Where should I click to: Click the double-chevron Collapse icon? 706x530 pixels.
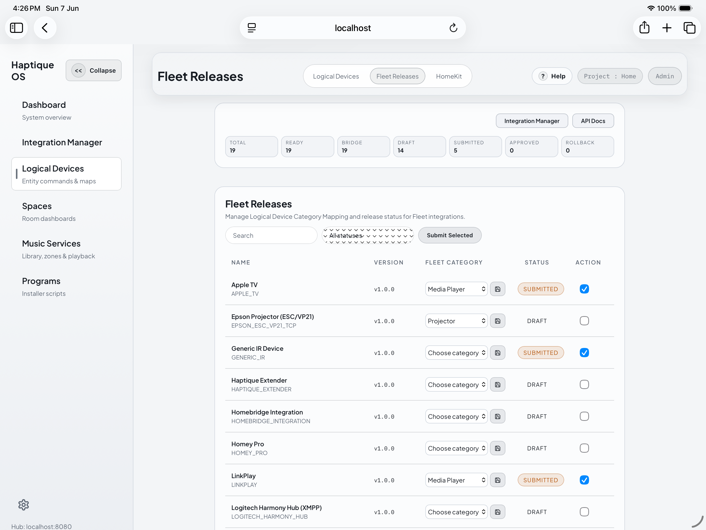click(x=79, y=70)
